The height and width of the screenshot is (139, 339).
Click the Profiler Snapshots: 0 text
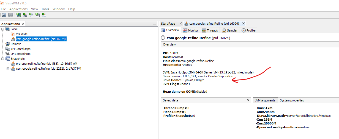coord(179,116)
